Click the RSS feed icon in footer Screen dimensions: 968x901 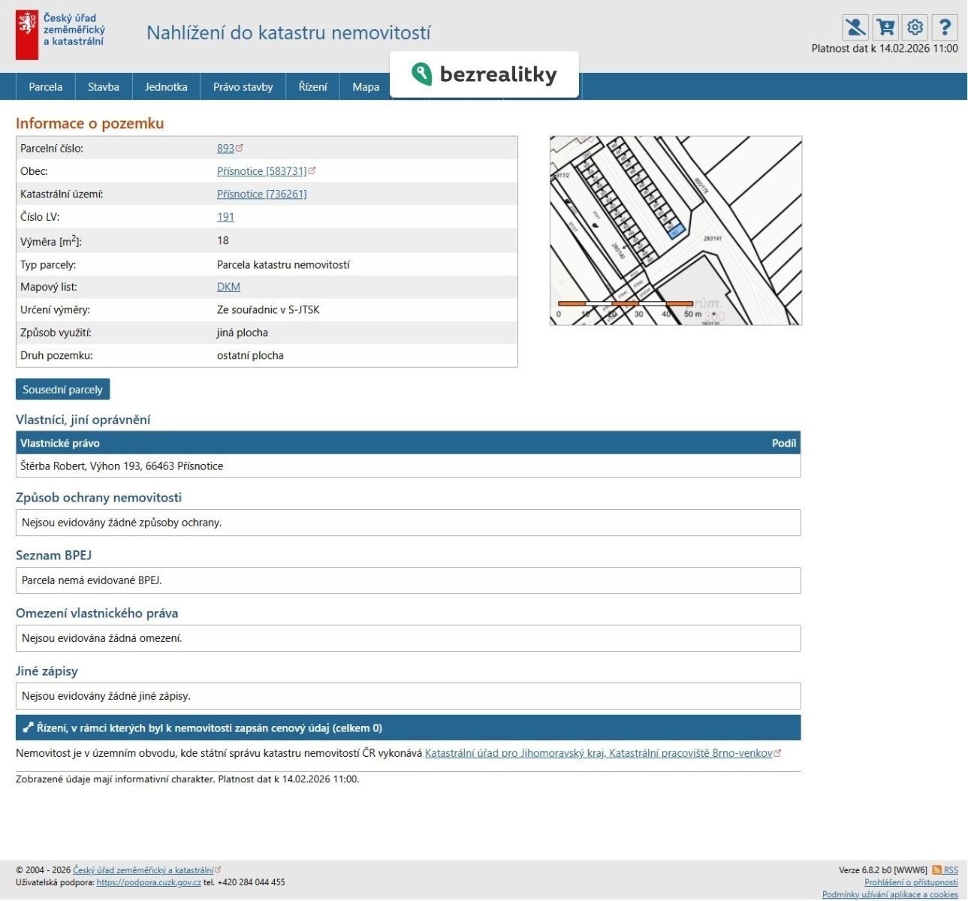[x=936, y=870]
